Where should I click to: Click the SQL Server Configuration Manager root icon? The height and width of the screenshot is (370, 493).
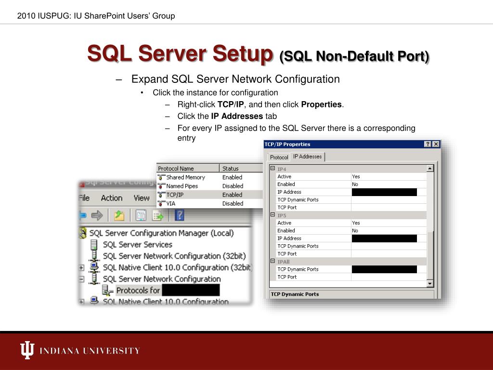tap(83, 233)
